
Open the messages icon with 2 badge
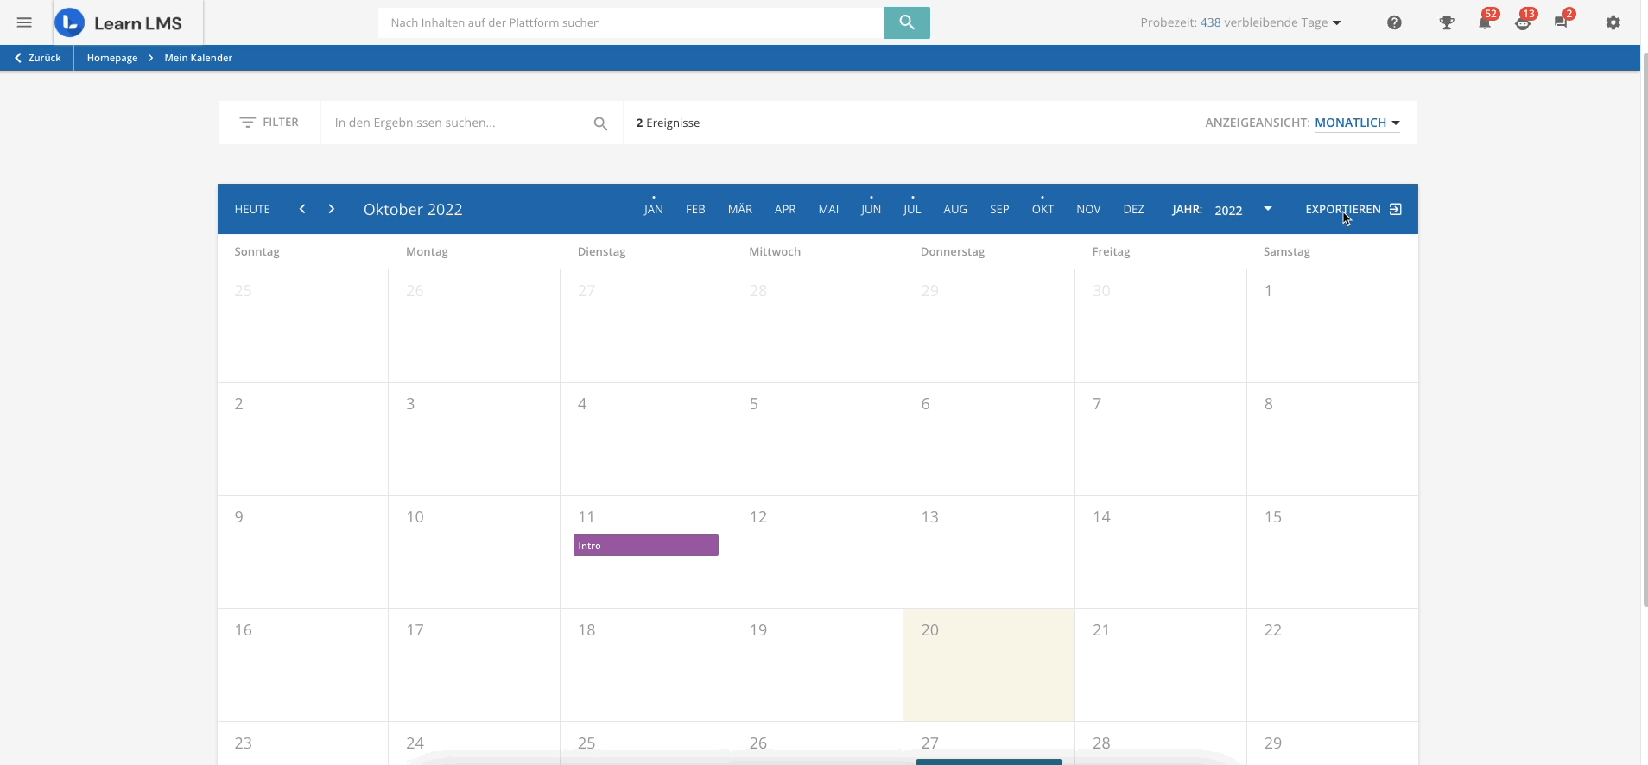[x=1562, y=22]
